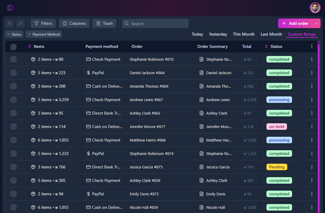Collapse the sidebar with the panel icon

coord(10,8)
